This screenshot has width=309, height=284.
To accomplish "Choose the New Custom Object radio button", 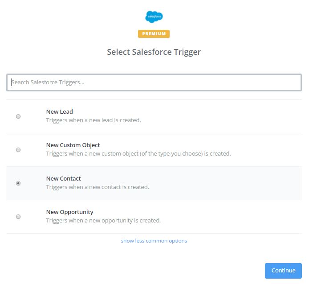I will (x=18, y=150).
